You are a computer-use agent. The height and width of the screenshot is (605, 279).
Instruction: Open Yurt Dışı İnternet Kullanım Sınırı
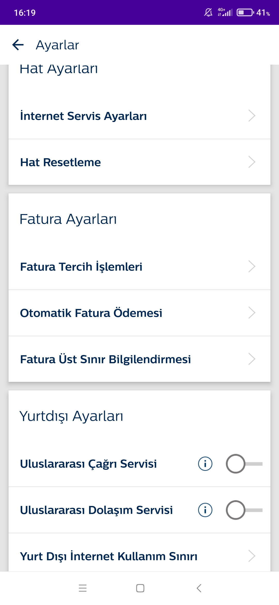109,556
